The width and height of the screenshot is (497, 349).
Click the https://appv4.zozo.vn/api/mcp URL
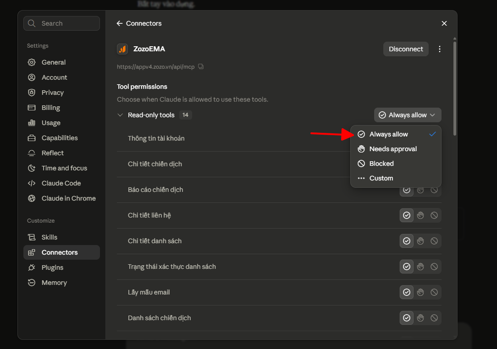(155, 67)
